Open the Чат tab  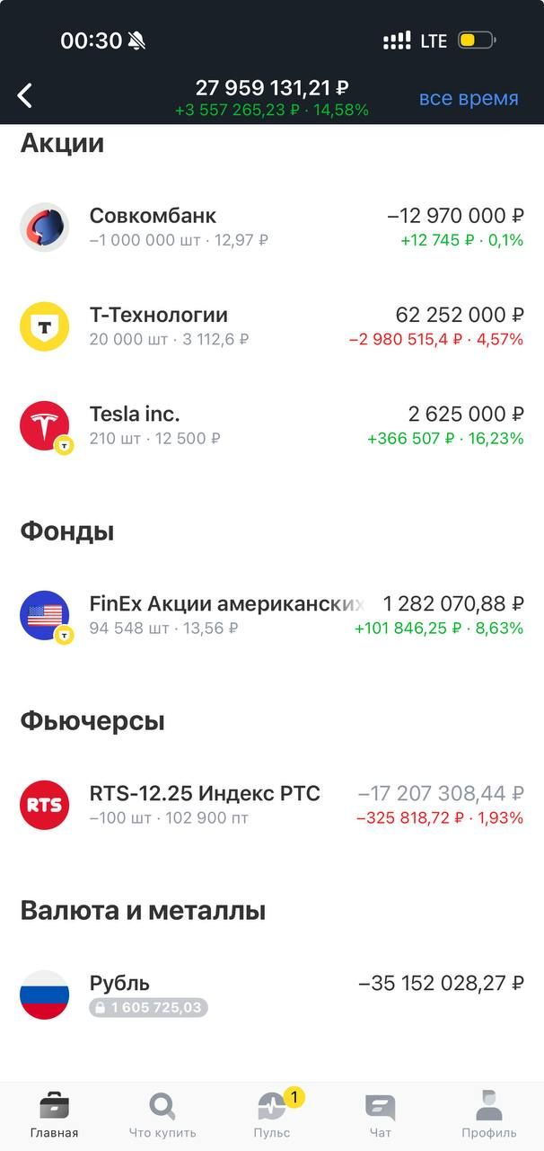point(381,1113)
